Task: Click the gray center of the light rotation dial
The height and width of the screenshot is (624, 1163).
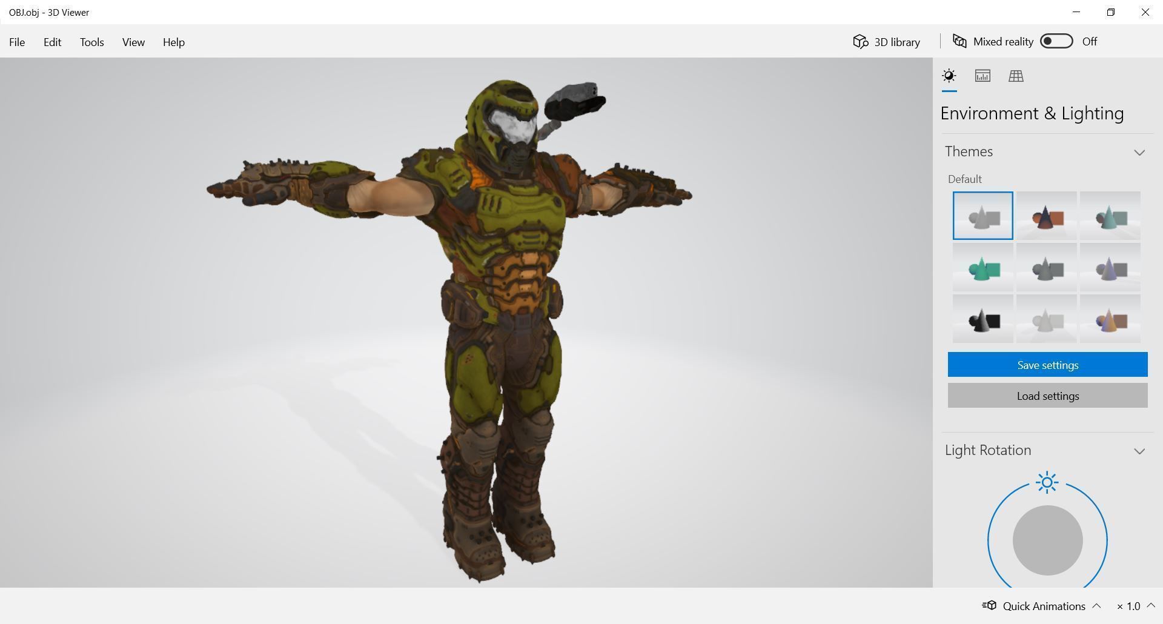Action: click(1047, 540)
